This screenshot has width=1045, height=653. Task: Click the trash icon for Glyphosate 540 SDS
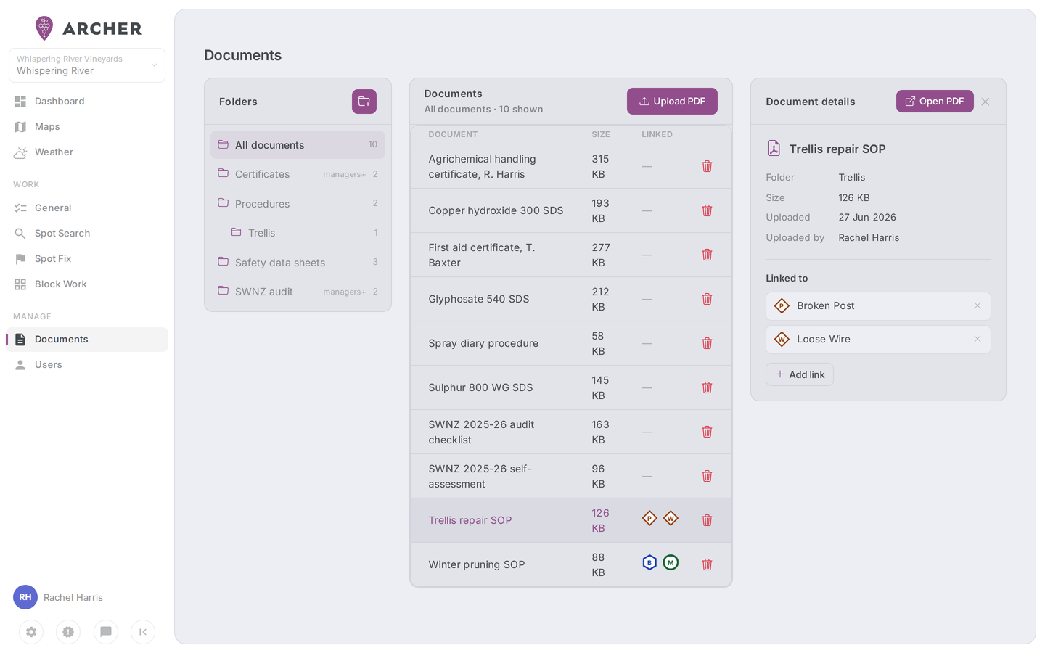tap(707, 299)
